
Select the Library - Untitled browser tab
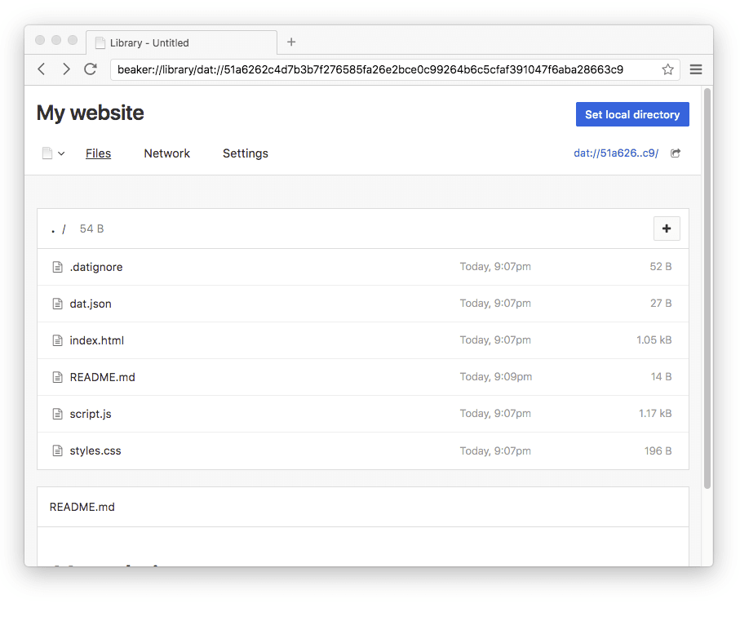tap(182, 42)
